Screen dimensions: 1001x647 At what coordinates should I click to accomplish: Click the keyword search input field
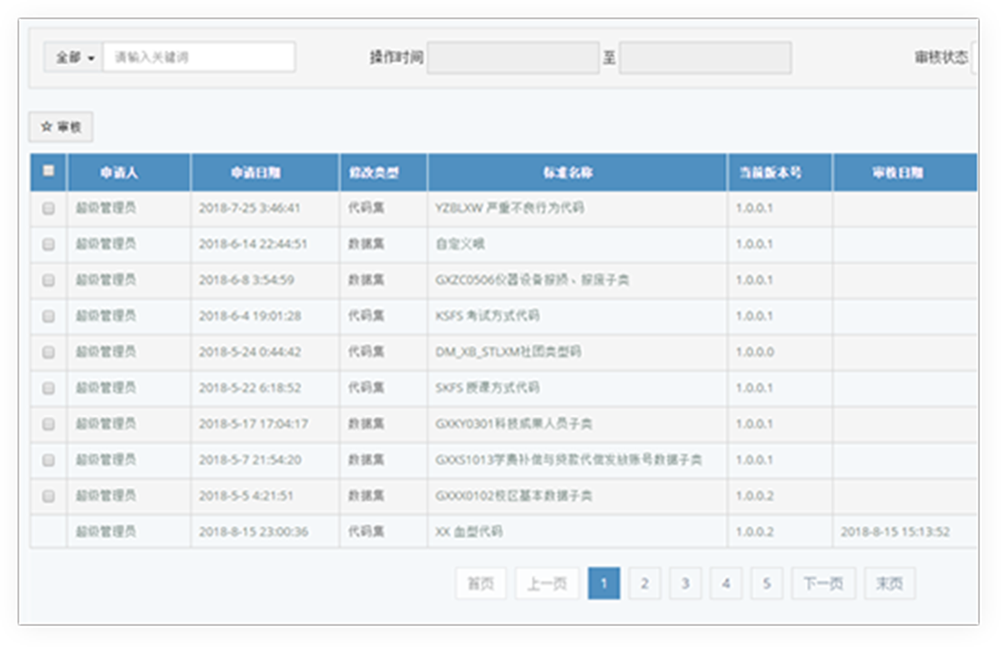click(199, 57)
